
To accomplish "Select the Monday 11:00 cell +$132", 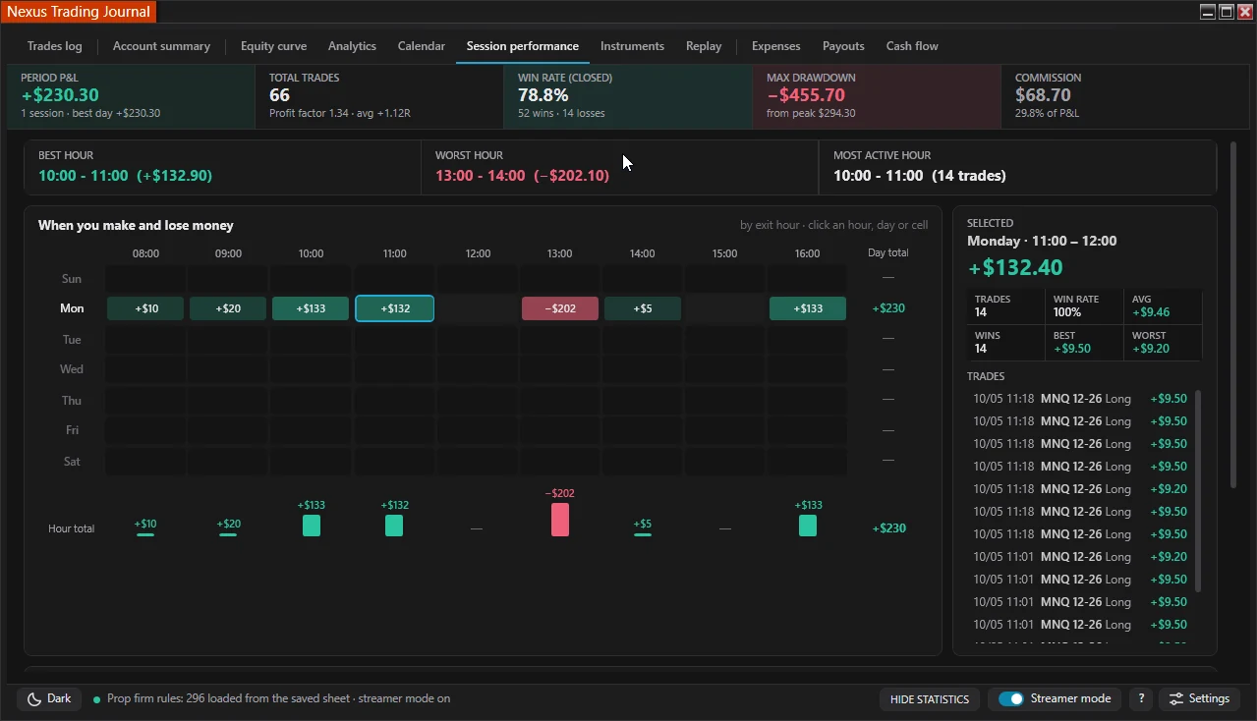I will [394, 308].
